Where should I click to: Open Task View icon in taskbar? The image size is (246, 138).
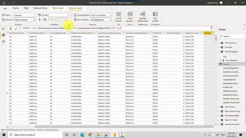74,135
